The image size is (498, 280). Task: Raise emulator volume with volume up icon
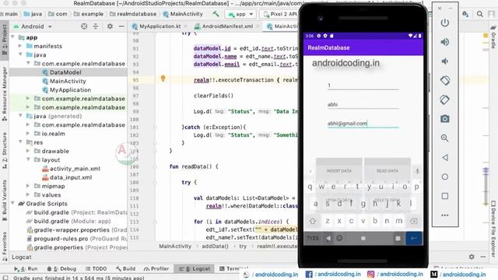[444, 42]
